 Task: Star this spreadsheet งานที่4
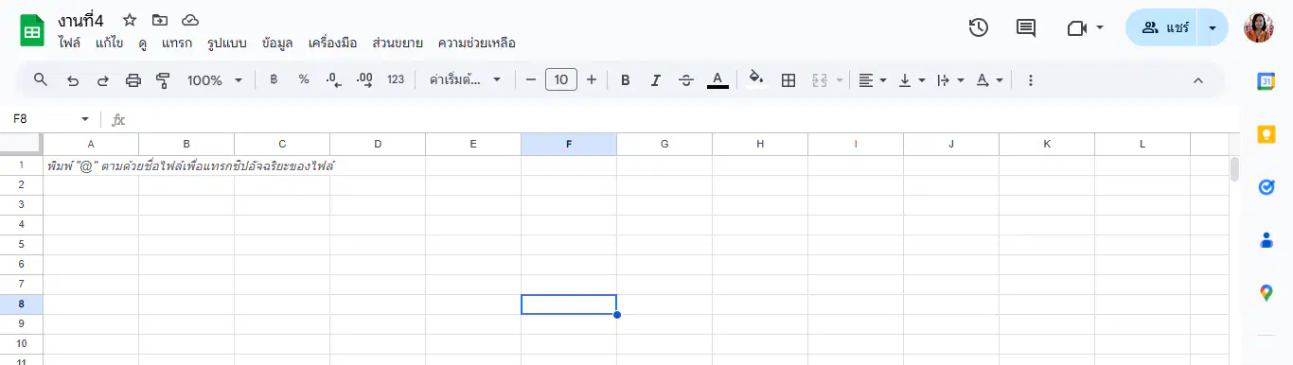click(x=130, y=20)
